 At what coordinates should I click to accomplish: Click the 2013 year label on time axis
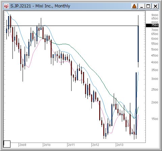(x=120, y=145)
